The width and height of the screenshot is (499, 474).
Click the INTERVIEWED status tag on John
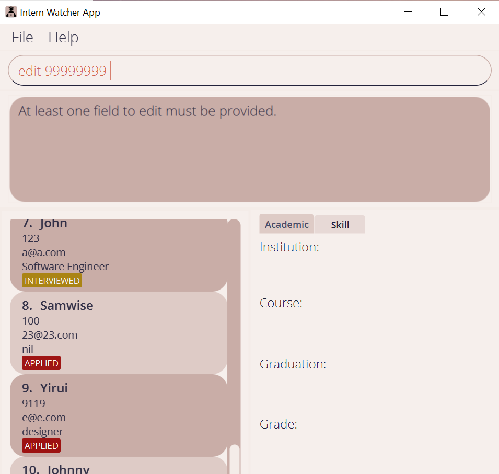point(52,281)
